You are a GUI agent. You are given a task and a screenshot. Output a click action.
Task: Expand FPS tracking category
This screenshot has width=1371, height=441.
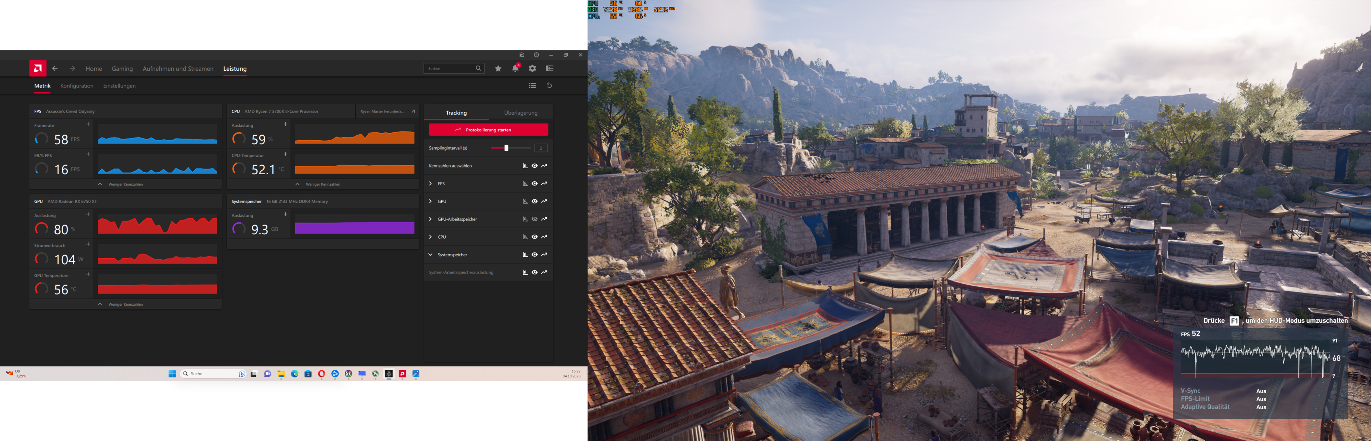coord(430,184)
